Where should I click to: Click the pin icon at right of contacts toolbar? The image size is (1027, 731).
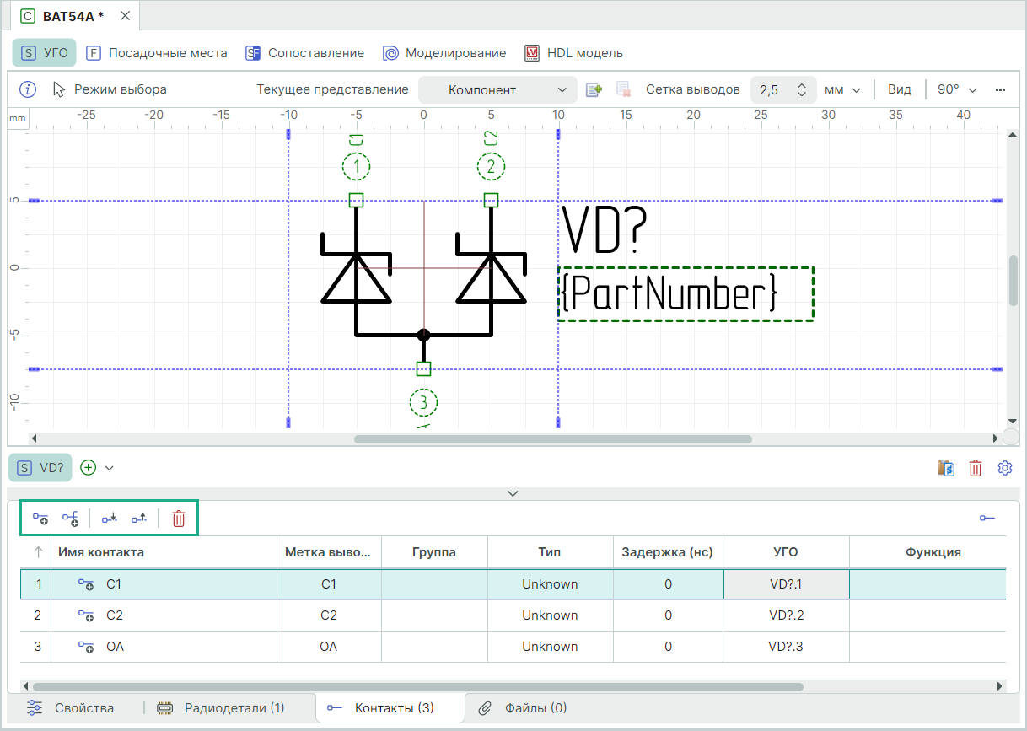click(x=987, y=519)
